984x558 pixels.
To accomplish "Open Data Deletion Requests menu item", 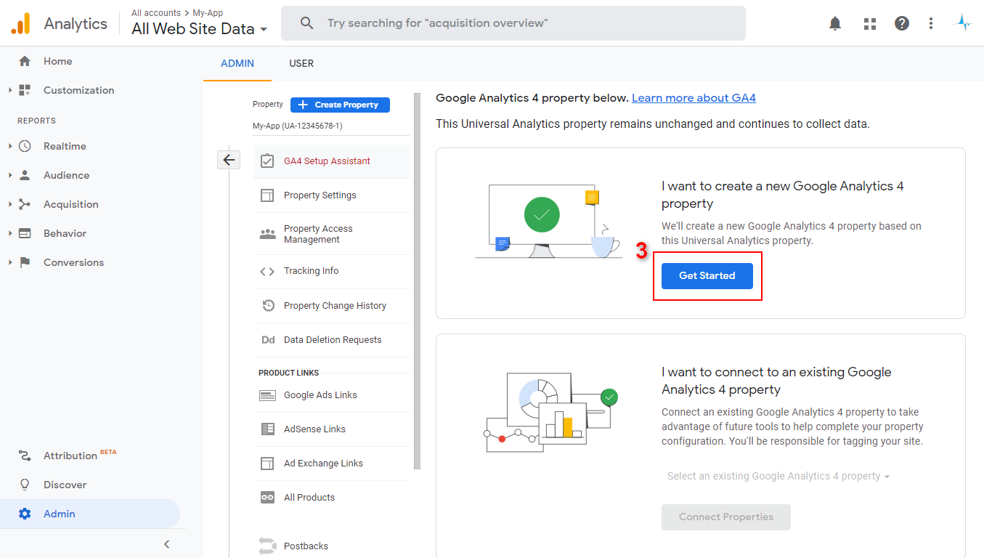I will pyautogui.click(x=332, y=340).
